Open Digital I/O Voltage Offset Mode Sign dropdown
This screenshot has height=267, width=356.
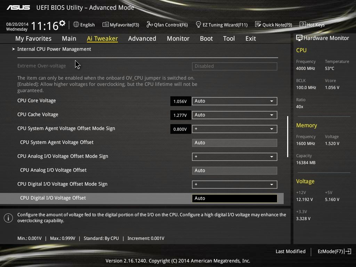pos(235,185)
